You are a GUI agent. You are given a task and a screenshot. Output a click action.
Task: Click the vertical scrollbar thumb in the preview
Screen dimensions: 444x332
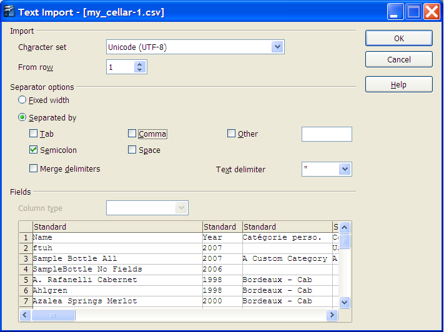click(345, 242)
